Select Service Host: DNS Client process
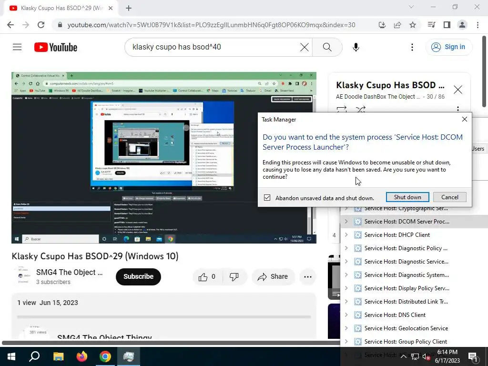This screenshot has width=488, height=366. [x=414, y=315]
